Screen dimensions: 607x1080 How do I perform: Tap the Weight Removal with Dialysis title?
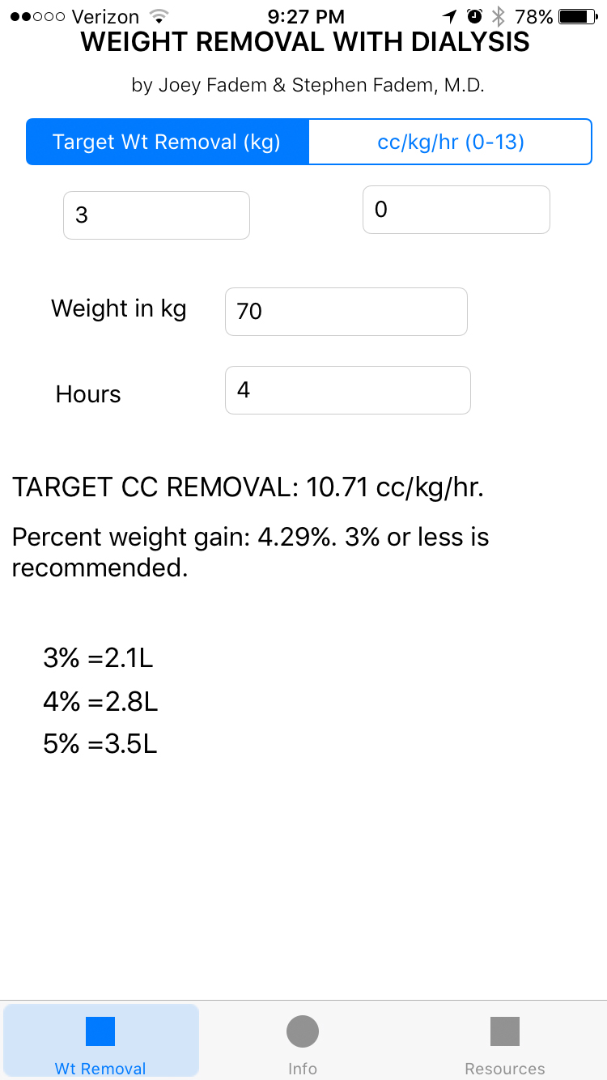tap(305, 42)
